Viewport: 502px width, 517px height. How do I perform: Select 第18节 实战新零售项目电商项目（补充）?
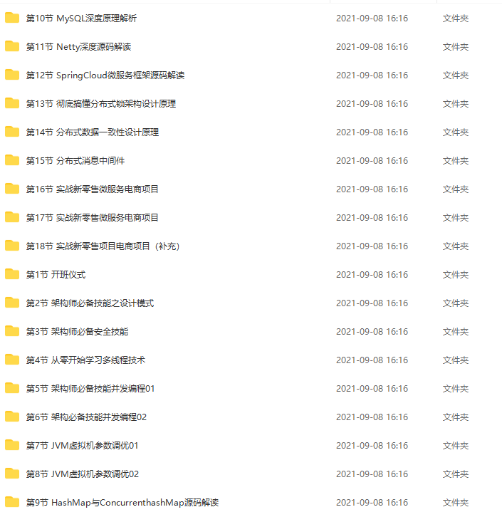[103, 246]
